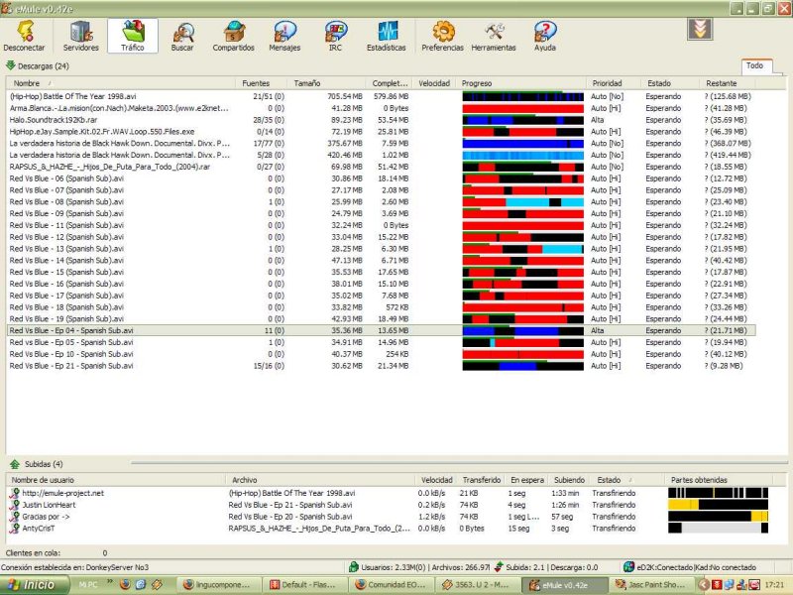Click progress bar of Red Vs Blue - Ep 04
Screen dimensions: 793x595
point(522,330)
